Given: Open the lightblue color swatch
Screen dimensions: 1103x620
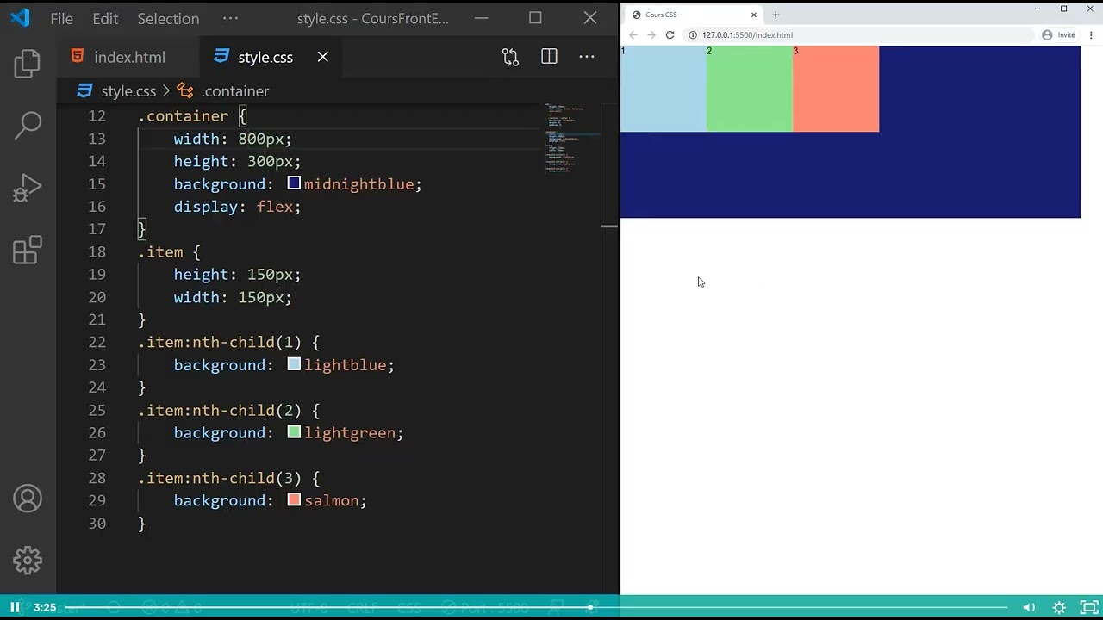Looking at the screenshot, I should click(294, 364).
